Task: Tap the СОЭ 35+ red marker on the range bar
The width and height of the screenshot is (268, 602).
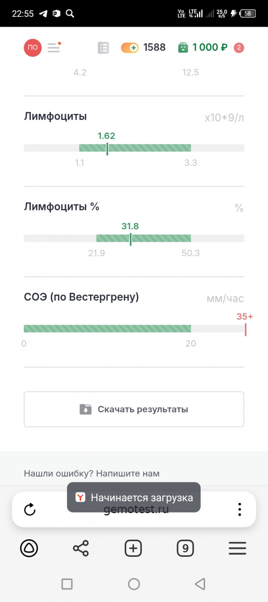Action: pyautogui.click(x=245, y=329)
